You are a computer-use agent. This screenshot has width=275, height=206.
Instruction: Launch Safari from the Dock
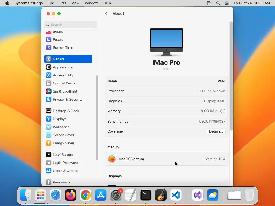[x=55, y=195]
